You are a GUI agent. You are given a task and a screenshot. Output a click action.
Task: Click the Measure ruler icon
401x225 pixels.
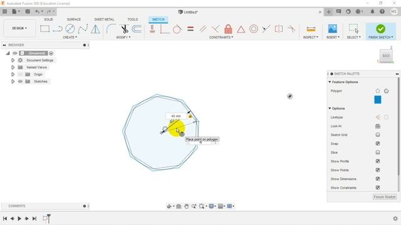click(x=311, y=29)
